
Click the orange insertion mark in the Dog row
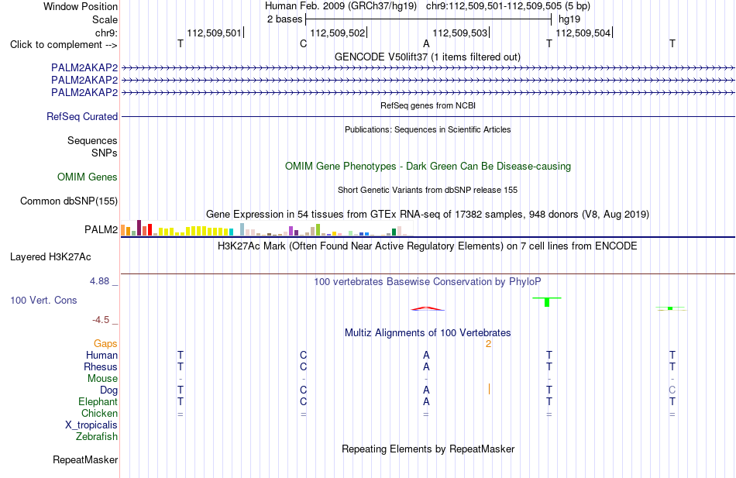point(489,389)
